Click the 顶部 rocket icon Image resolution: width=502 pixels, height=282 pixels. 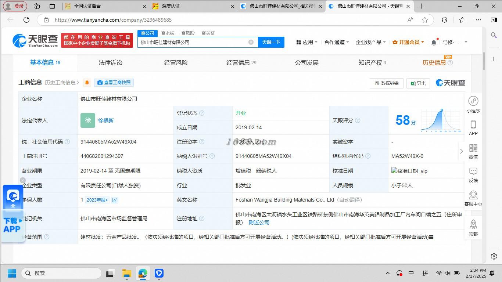point(473,228)
